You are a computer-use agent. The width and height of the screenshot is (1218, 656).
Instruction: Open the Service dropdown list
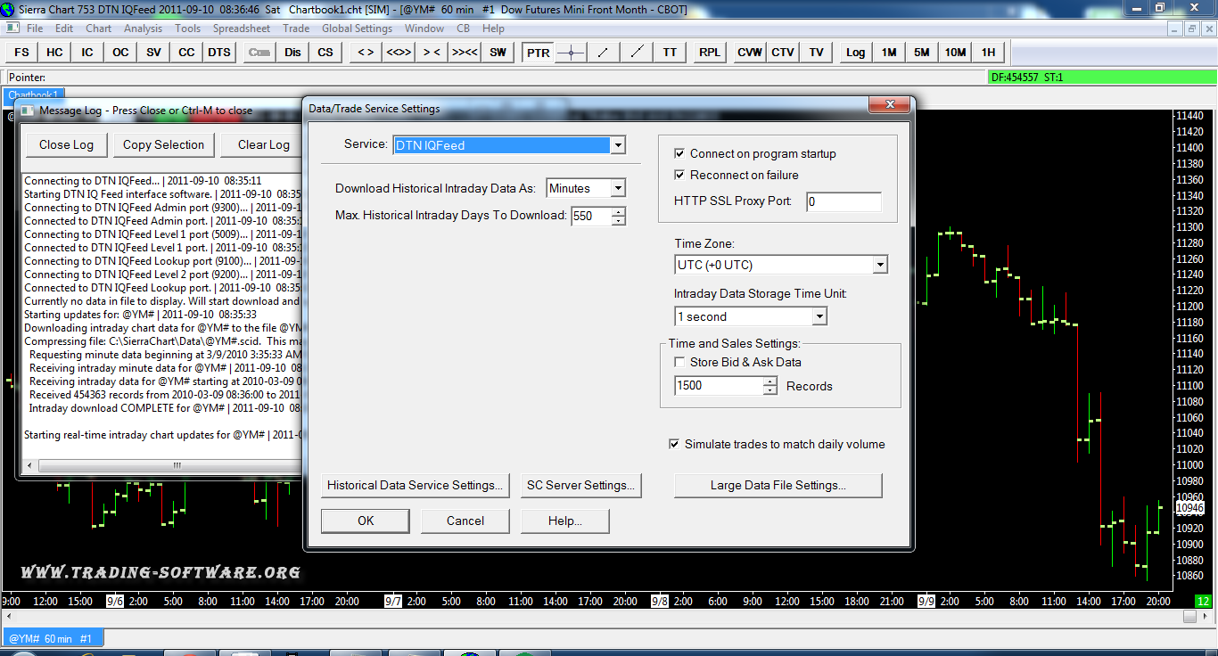618,145
